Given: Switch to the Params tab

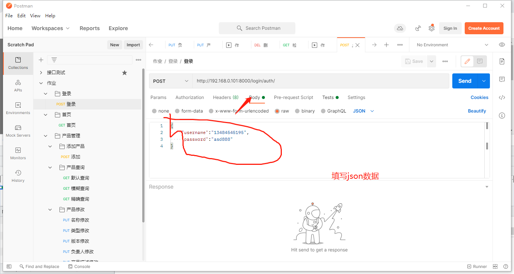Looking at the screenshot, I should (x=158, y=97).
